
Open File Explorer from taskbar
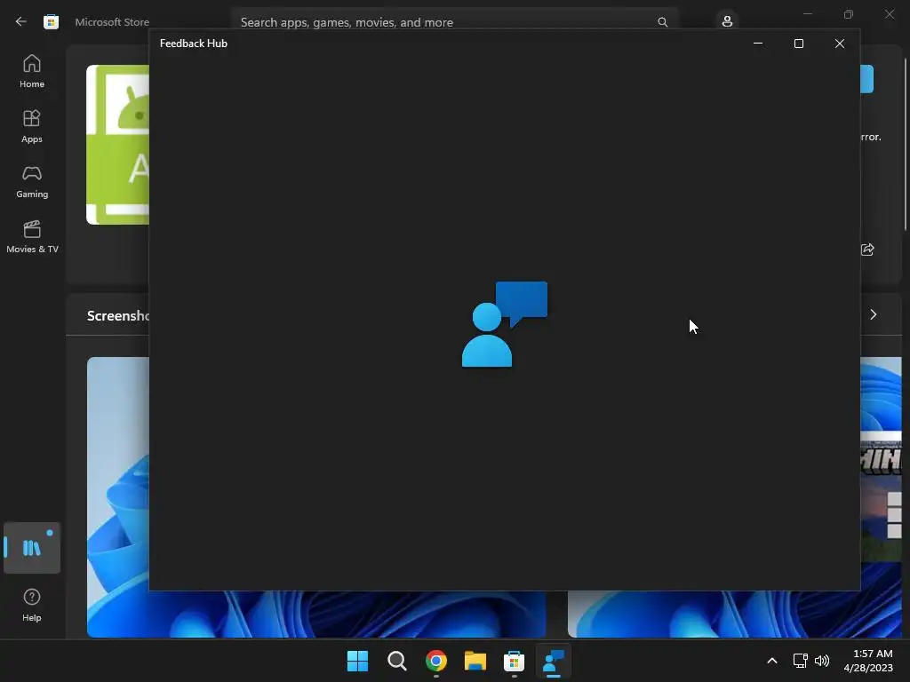click(x=475, y=661)
